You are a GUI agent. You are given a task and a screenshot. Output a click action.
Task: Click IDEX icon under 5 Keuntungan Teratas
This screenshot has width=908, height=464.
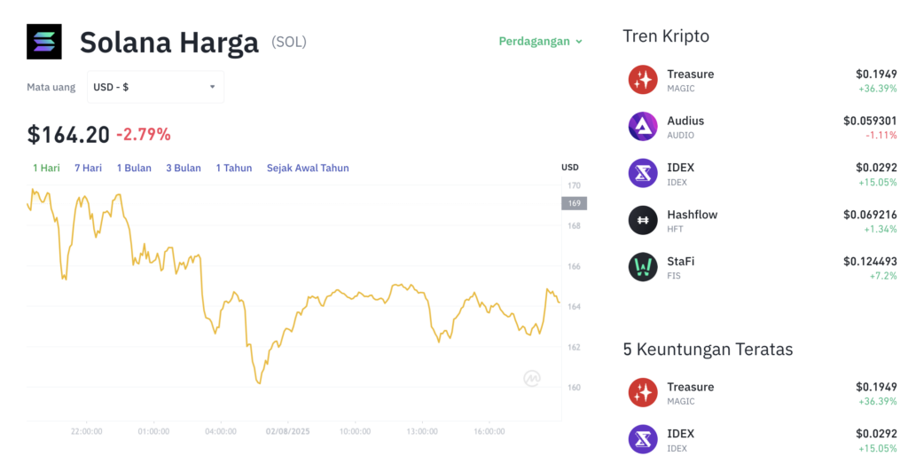[643, 439]
